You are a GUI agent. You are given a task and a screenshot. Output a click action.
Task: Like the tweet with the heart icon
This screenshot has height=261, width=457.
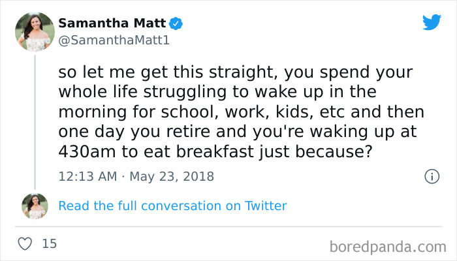point(25,244)
